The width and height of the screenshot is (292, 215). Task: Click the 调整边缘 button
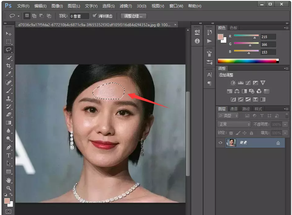point(134,16)
